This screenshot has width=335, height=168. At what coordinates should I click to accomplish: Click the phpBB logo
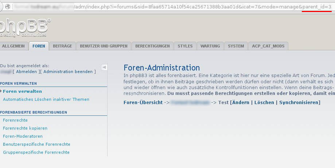coord(24,27)
